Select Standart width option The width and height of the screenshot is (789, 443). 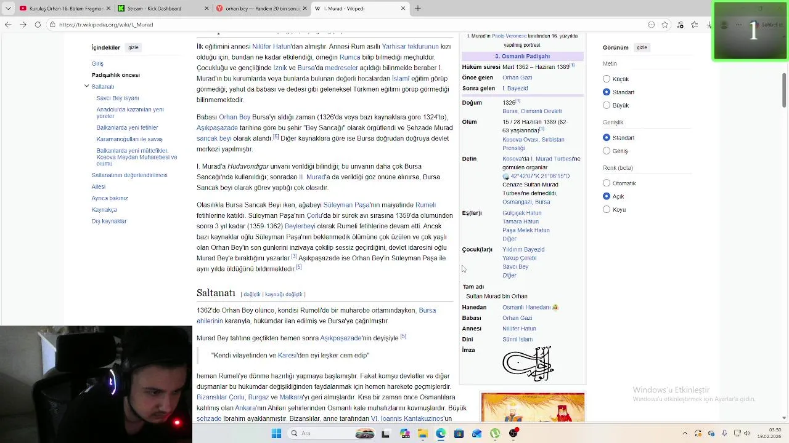pos(607,138)
